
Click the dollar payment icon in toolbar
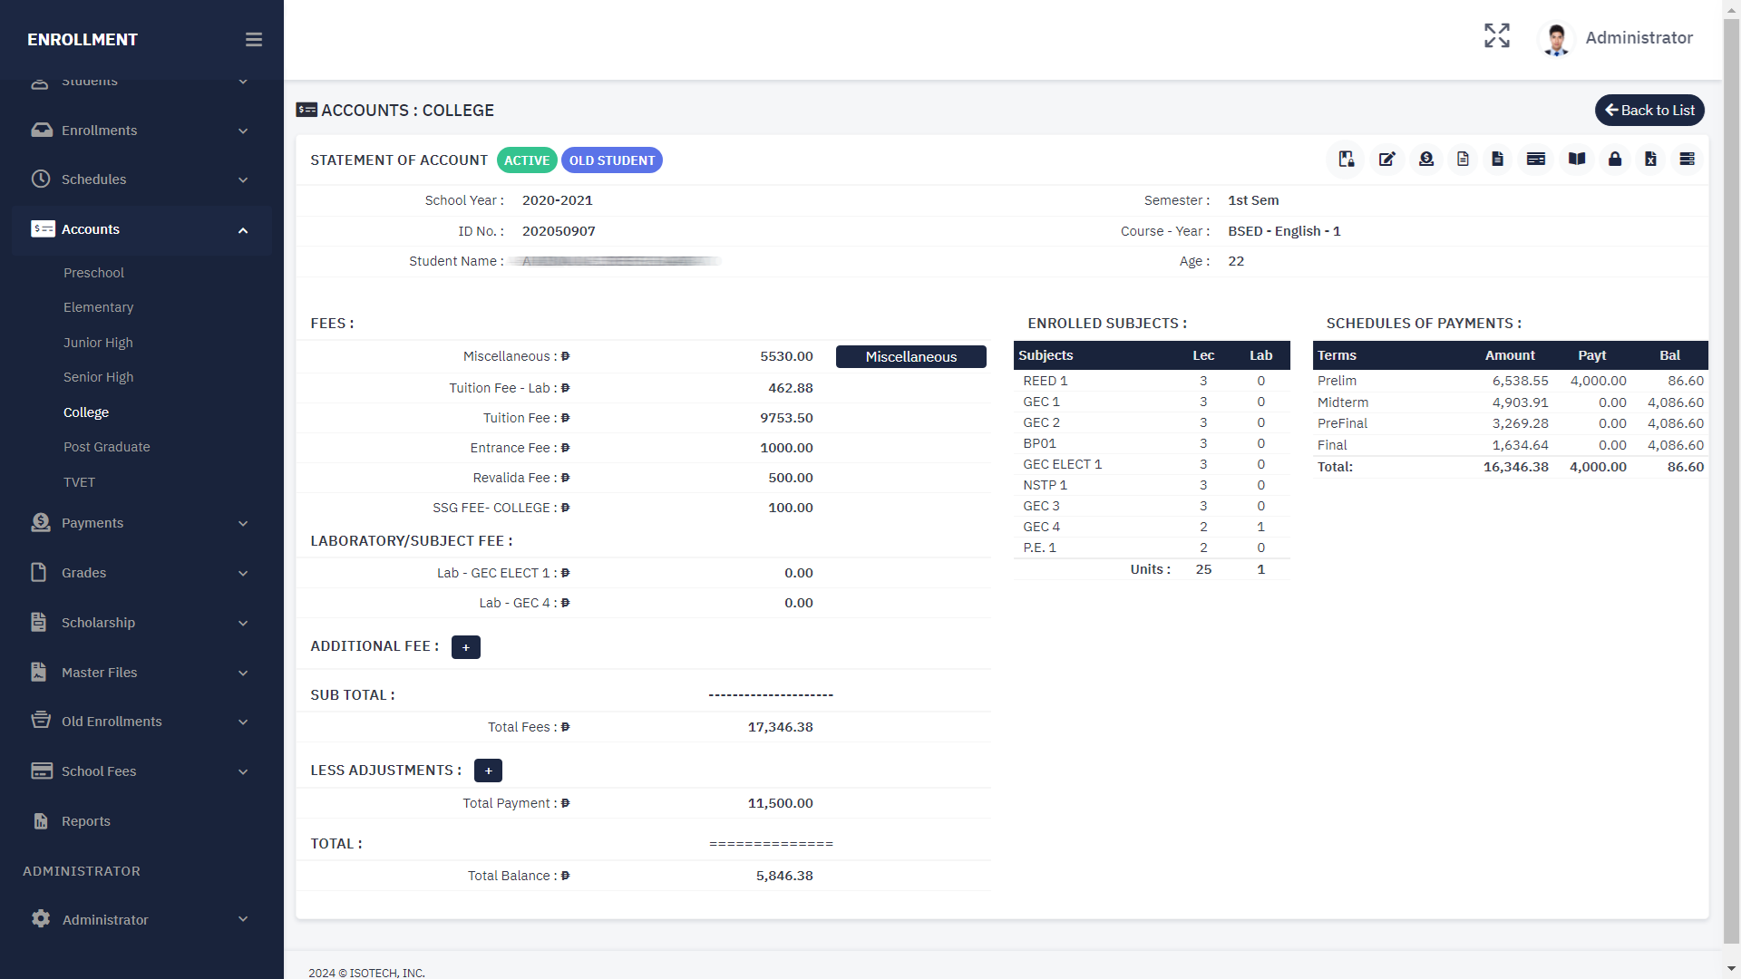click(x=1426, y=160)
